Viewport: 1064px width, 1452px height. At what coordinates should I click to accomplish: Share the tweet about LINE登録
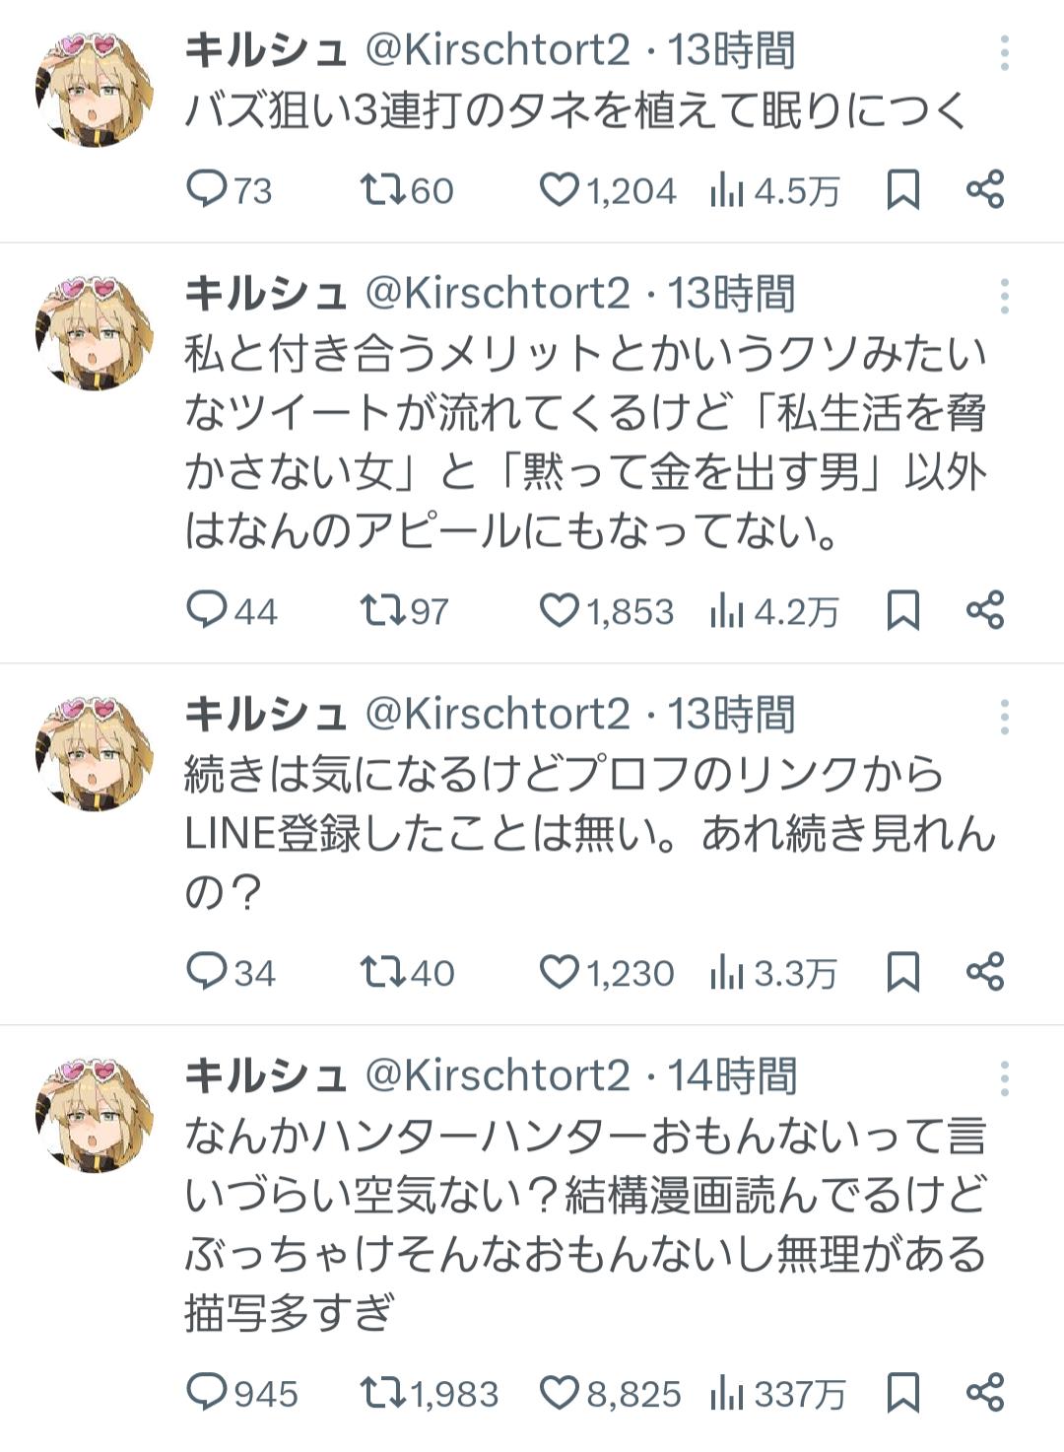point(985,972)
